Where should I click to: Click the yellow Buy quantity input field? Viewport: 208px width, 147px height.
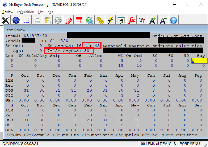pyautogui.click(x=199, y=61)
